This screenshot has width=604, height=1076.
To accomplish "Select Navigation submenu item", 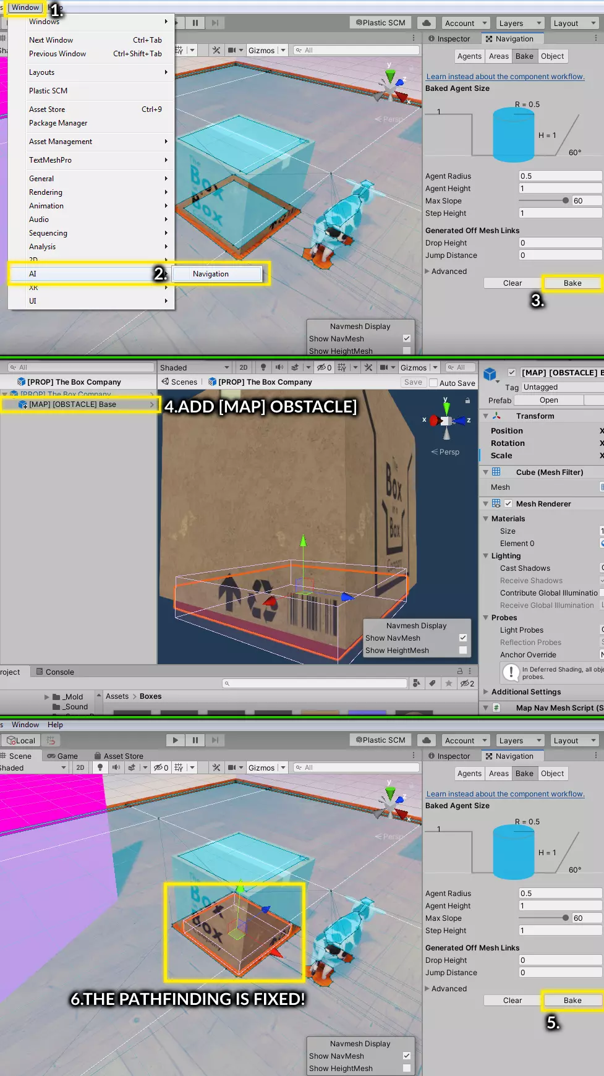I will point(217,273).
